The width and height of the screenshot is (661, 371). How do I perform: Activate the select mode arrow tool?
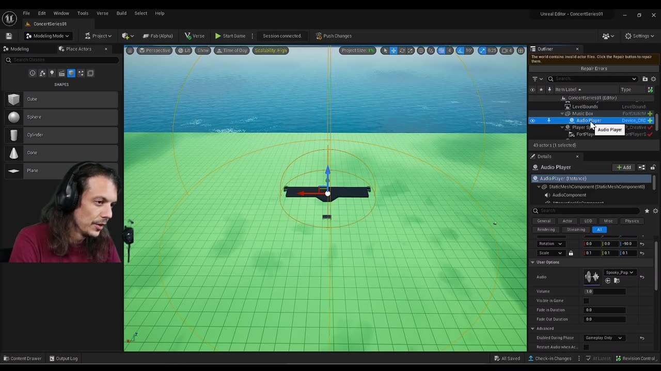[385, 50]
